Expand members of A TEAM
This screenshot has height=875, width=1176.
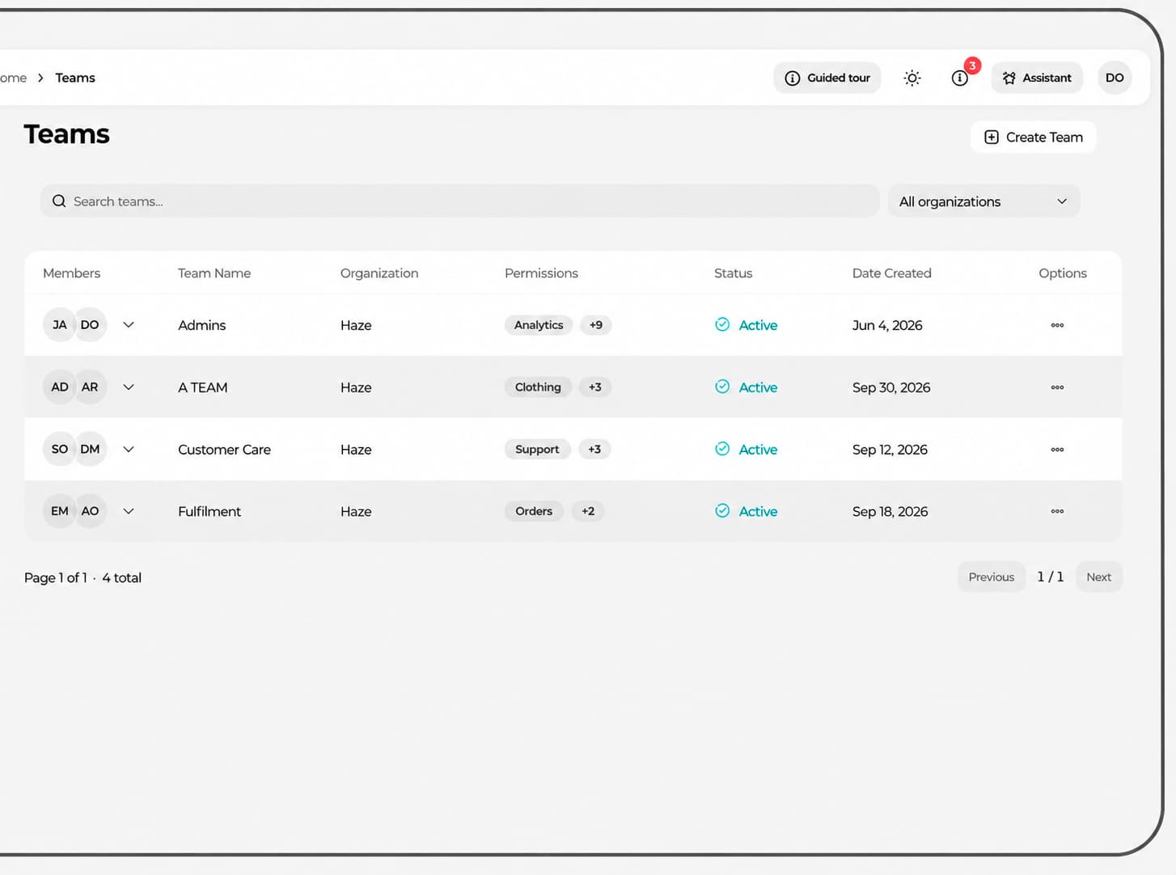(129, 387)
